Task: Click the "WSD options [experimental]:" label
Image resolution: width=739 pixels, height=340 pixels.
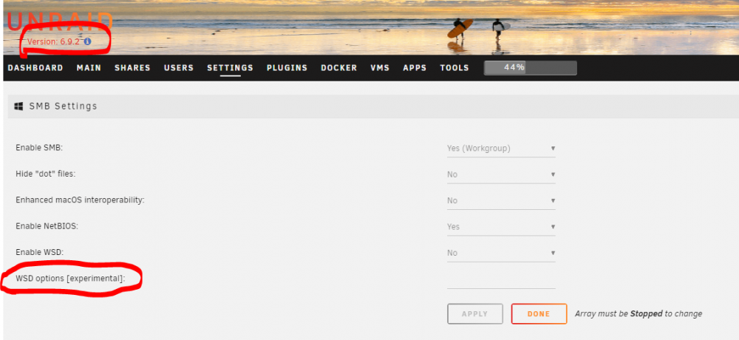Action: coord(70,279)
